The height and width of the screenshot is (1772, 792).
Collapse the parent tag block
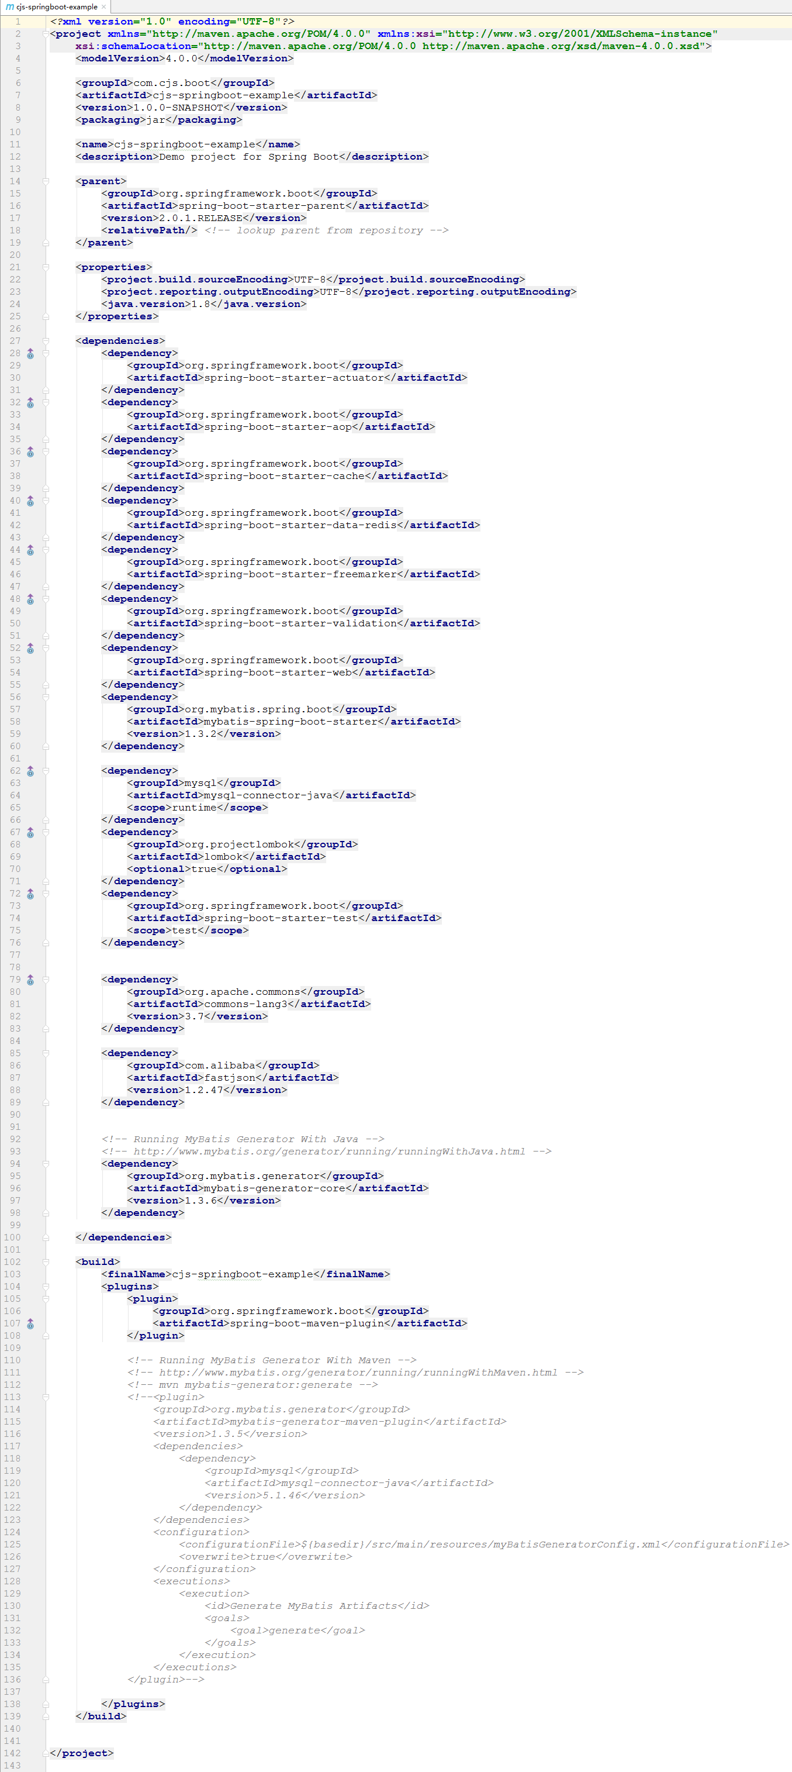point(46,182)
